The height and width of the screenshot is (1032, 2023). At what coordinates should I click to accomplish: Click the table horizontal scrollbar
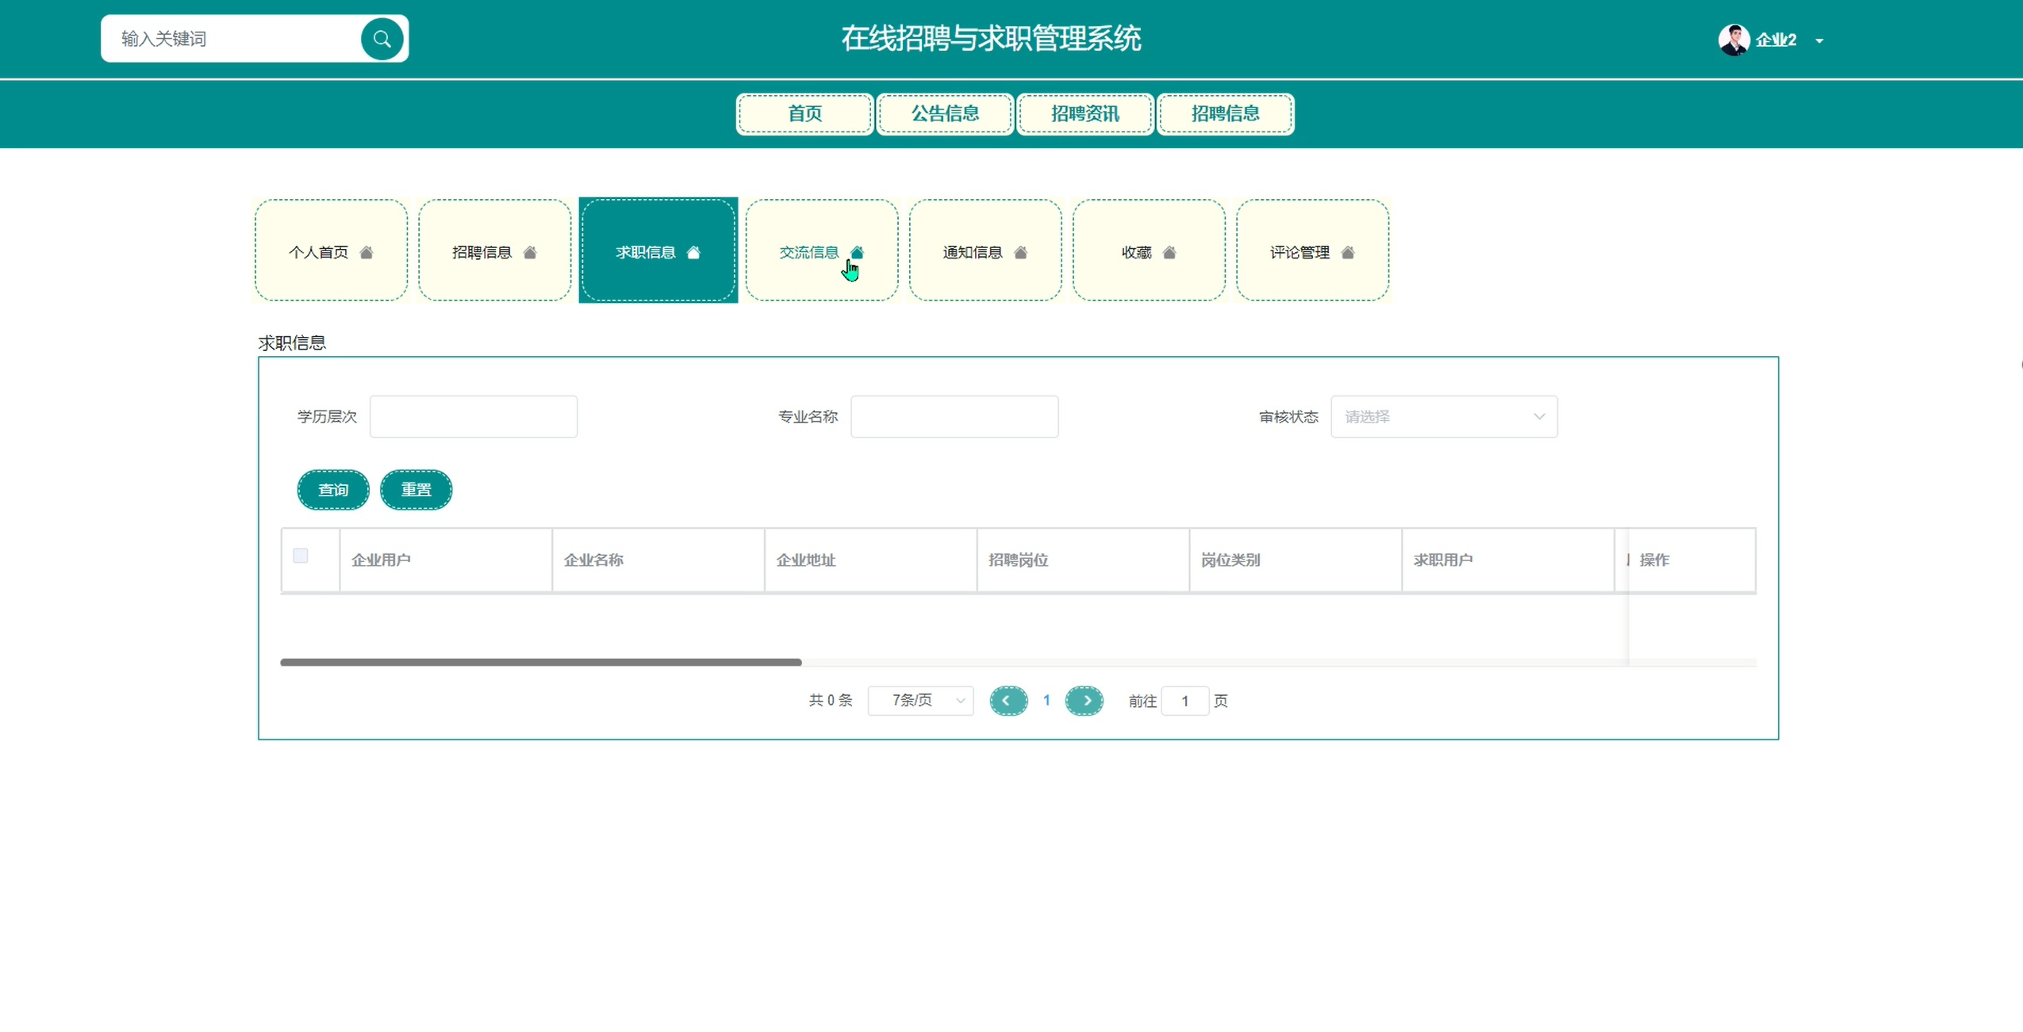coord(540,662)
